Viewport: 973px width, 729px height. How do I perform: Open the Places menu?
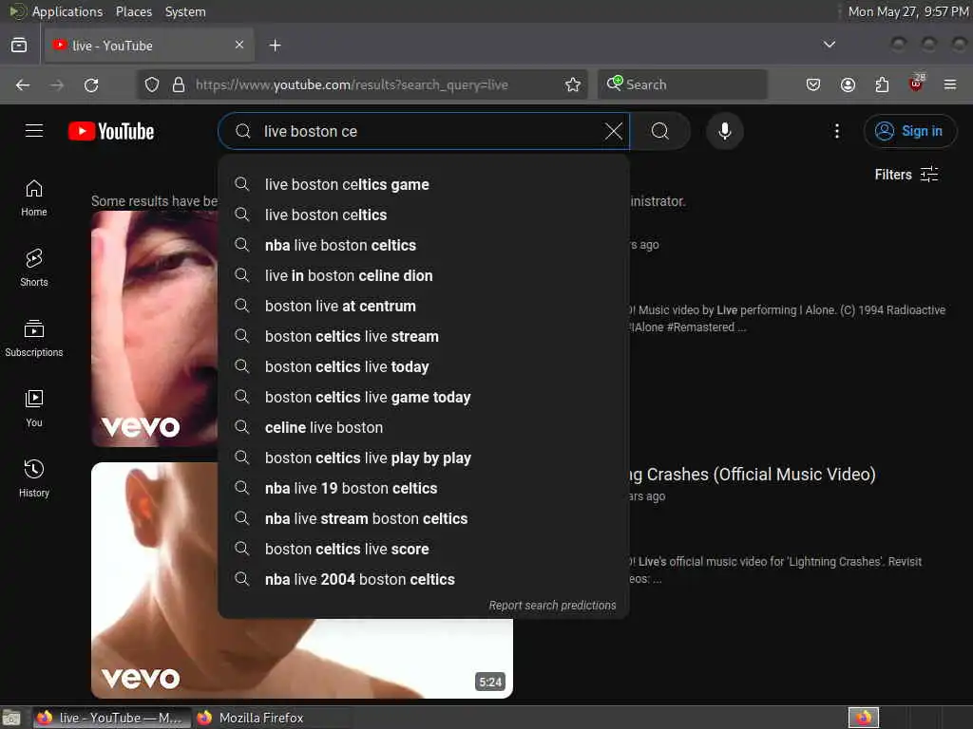pyautogui.click(x=133, y=11)
